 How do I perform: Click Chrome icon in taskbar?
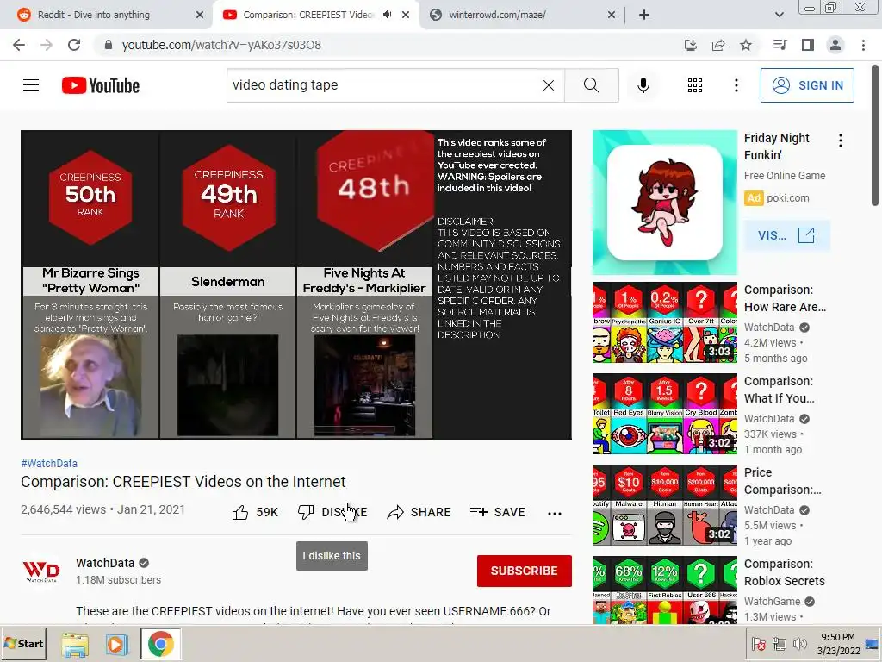point(161,644)
